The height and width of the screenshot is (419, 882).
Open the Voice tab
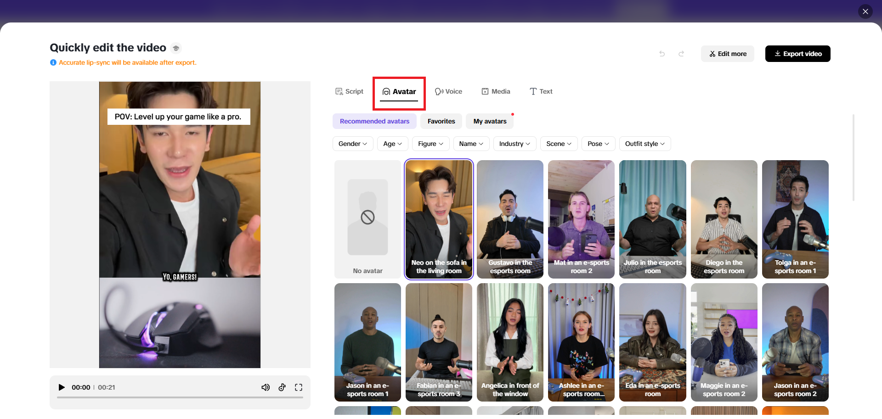[x=448, y=91]
